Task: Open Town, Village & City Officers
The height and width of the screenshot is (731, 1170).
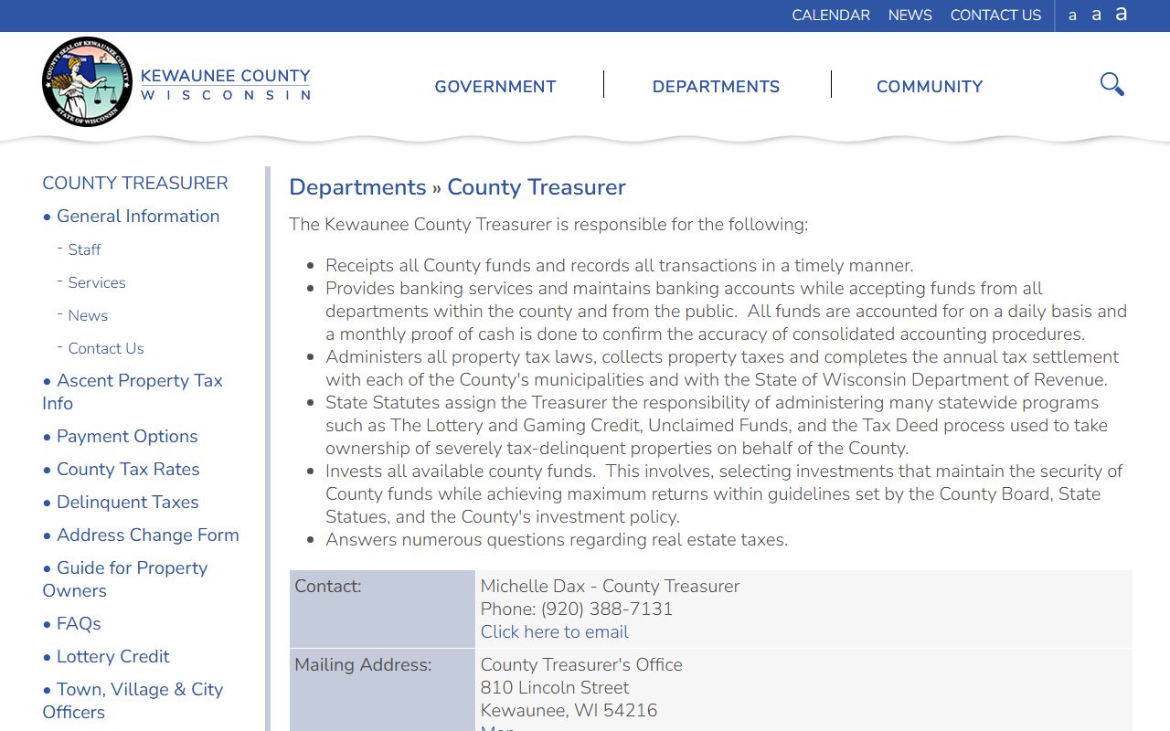Action: click(x=133, y=701)
